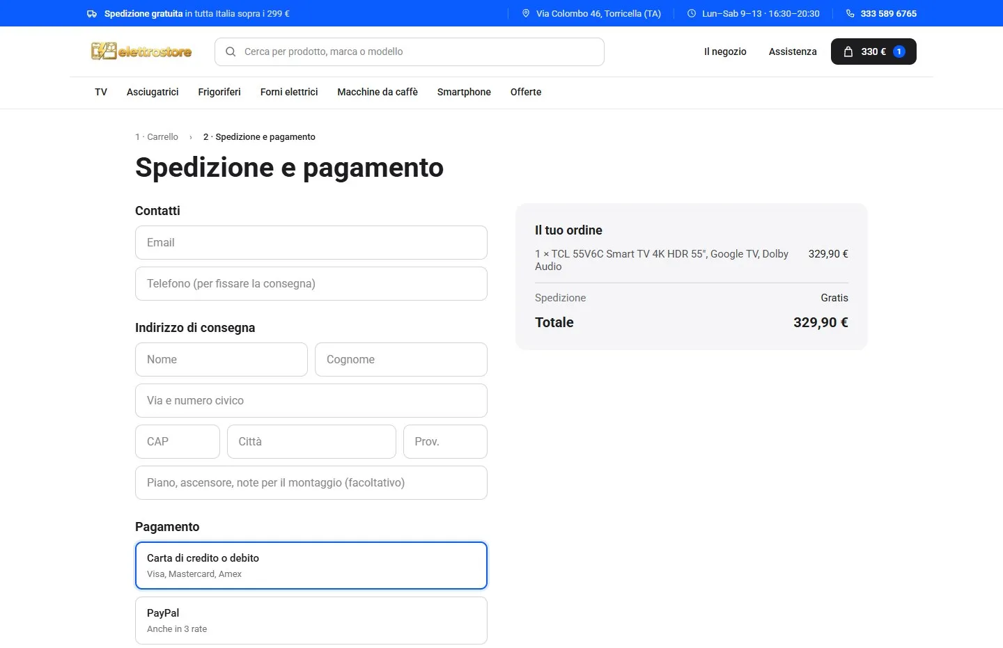Open the Frigoriferi category
1003x648 pixels.
219,92
